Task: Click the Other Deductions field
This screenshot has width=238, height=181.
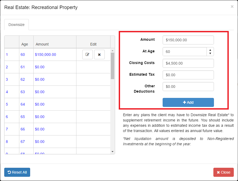Action: point(188,87)
